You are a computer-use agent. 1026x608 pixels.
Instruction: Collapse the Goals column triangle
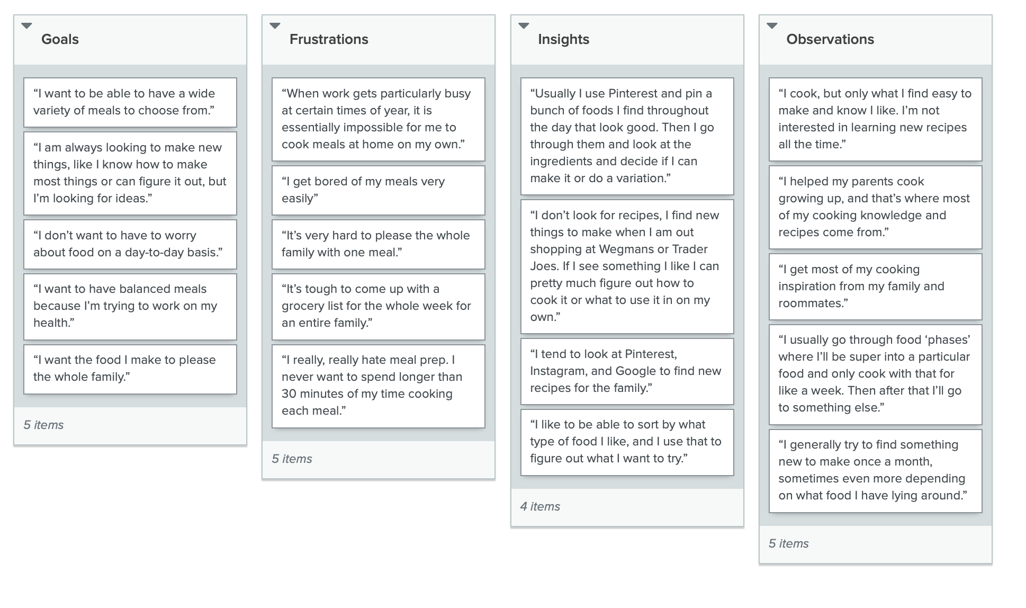(26, 25)
